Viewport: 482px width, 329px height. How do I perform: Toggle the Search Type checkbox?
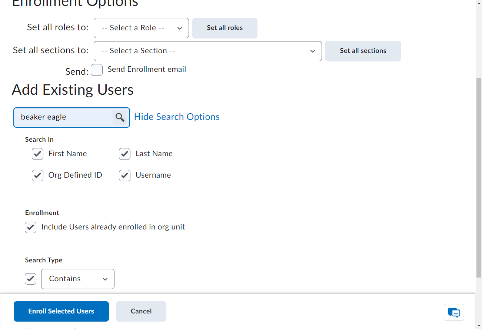click(x=31, y=279)
